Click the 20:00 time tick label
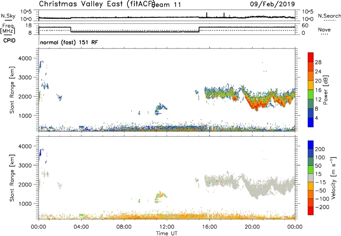 point(252,227)
